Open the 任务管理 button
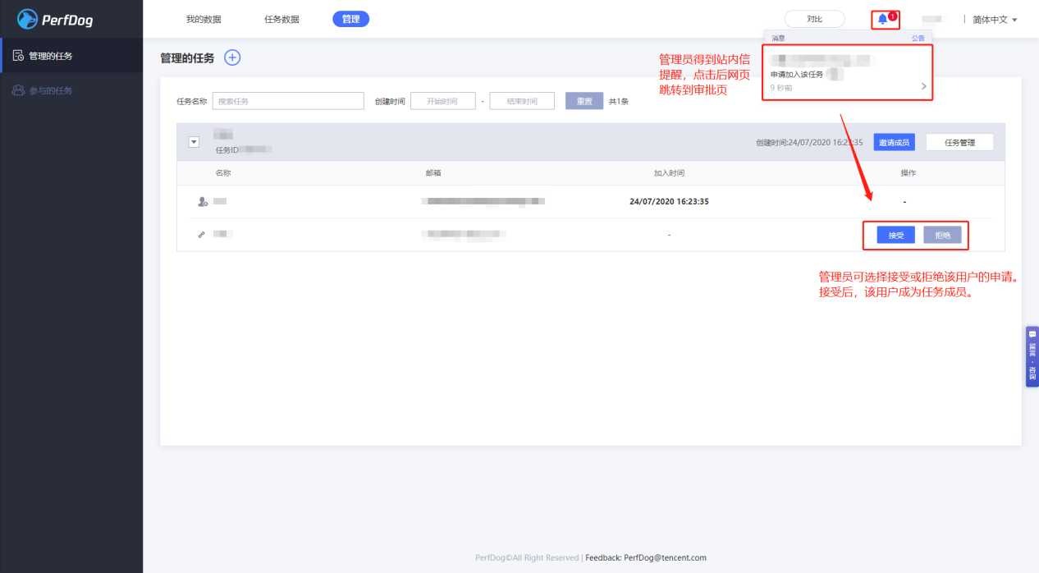 click(x=959, y=142)
